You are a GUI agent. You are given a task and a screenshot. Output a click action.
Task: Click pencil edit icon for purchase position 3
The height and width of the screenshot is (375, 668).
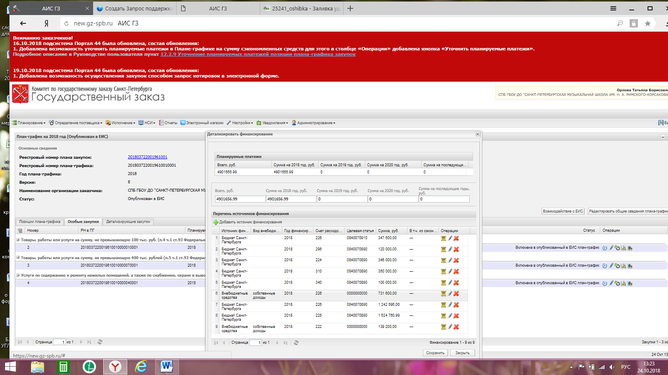click(611, 265)
